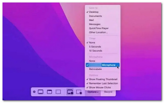Select Capture Entire Screen icon

pyautogui.click(x=40, y=92)
